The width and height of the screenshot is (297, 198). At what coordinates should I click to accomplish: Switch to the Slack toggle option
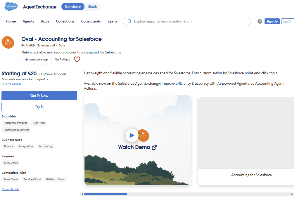pos(92,7)
